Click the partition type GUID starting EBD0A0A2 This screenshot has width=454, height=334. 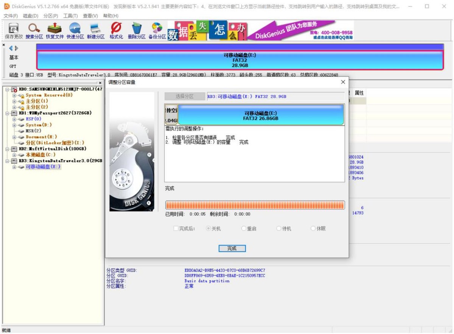pos(225,270)
